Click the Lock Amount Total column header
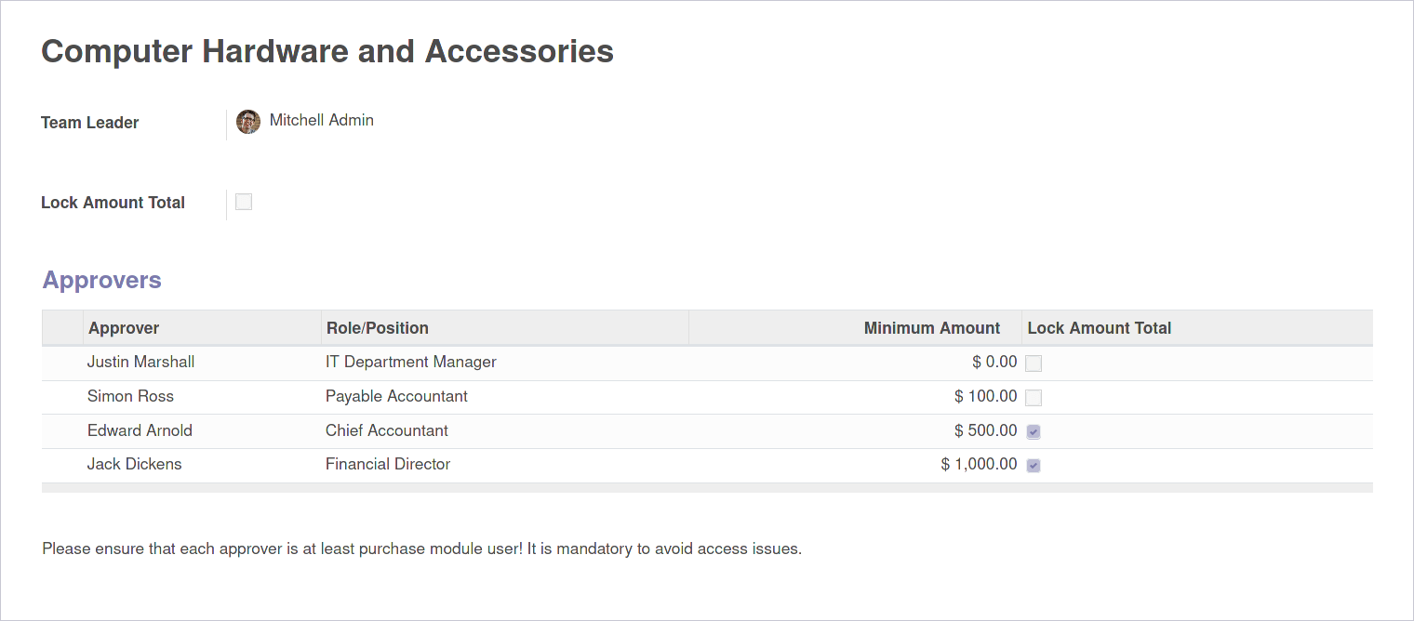The width and height of the screenshot is (1414, 621). point(1099,328)
